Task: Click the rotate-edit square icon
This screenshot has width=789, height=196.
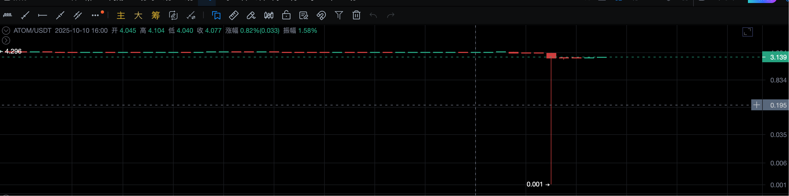Action: (x=173, y=15)
